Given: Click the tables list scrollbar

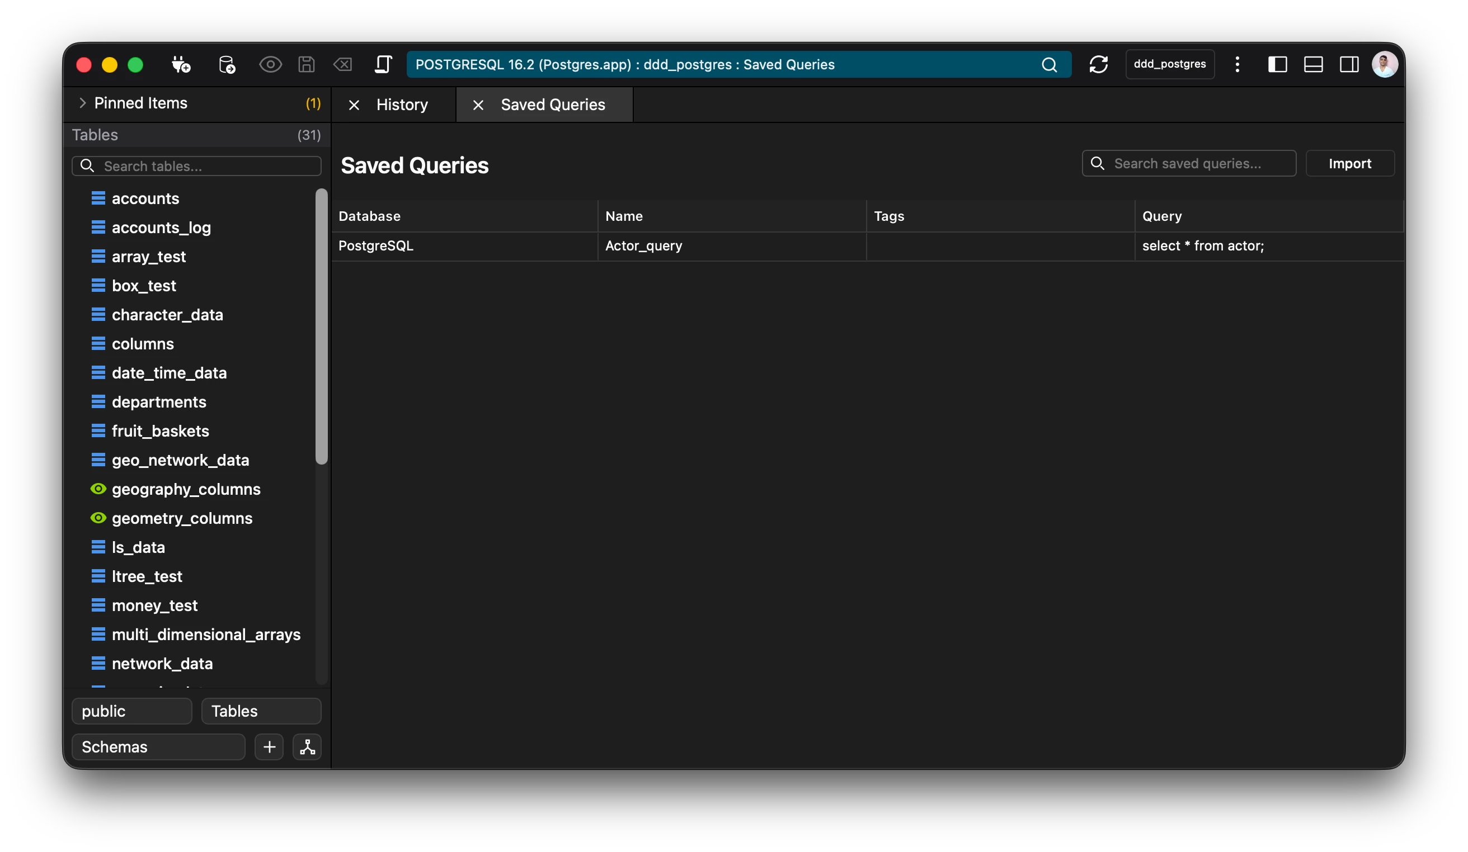Looking at the screenshot, I should coord(322,326).
